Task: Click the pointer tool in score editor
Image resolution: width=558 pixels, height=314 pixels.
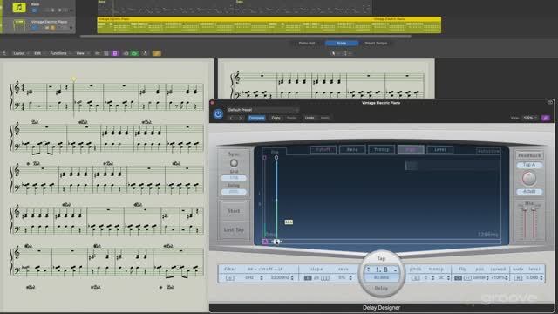Action: [x=333, y=53]
